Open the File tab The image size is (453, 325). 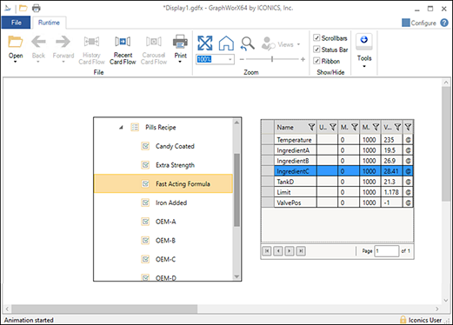point(16,23)
